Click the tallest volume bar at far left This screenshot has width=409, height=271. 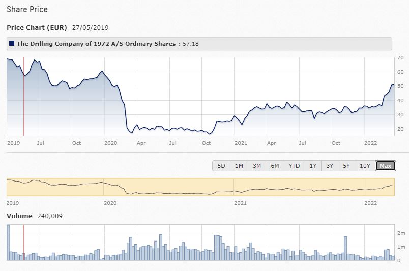tap(8, 243)
